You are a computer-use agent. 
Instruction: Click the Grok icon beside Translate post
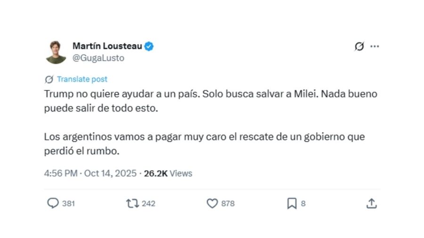click(x=49, y=79)
